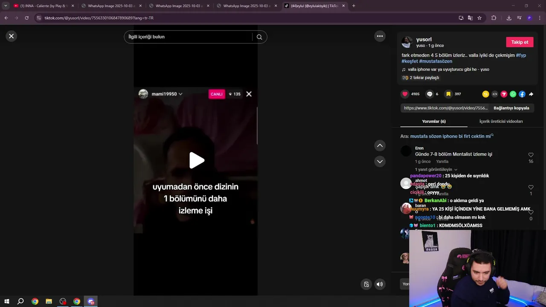
Task: Like the video with the heart icon
Action: pyautogui.click(x=405, y=94)
